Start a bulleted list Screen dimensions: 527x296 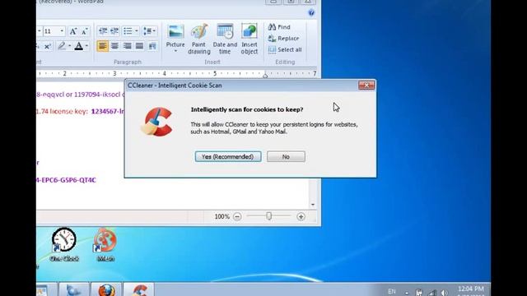click(128, 31)
